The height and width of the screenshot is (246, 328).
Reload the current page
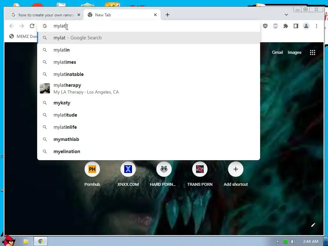(x=32, y=26)
